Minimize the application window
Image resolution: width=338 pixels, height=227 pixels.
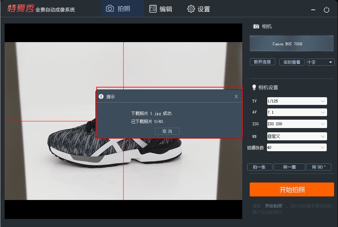tap(313, 10)
